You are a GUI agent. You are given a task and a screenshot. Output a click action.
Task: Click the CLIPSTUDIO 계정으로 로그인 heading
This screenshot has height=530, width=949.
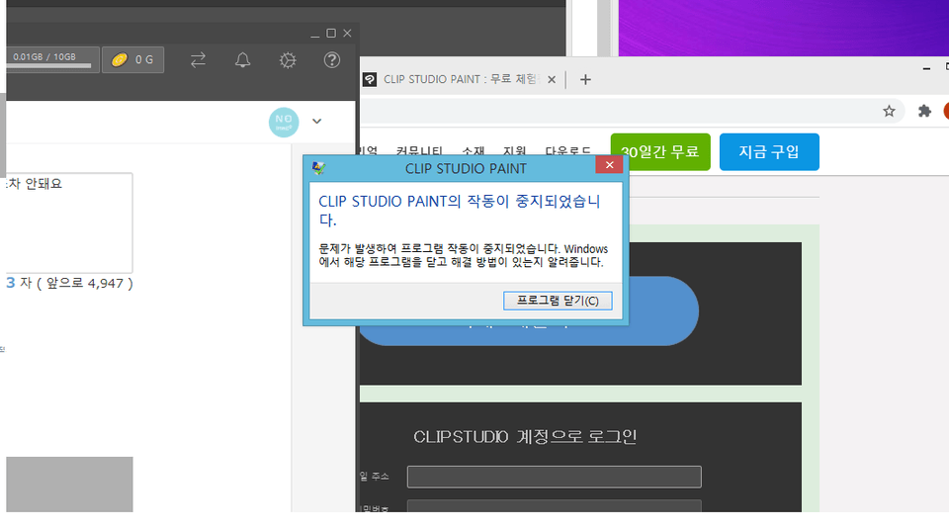point(525,437)
